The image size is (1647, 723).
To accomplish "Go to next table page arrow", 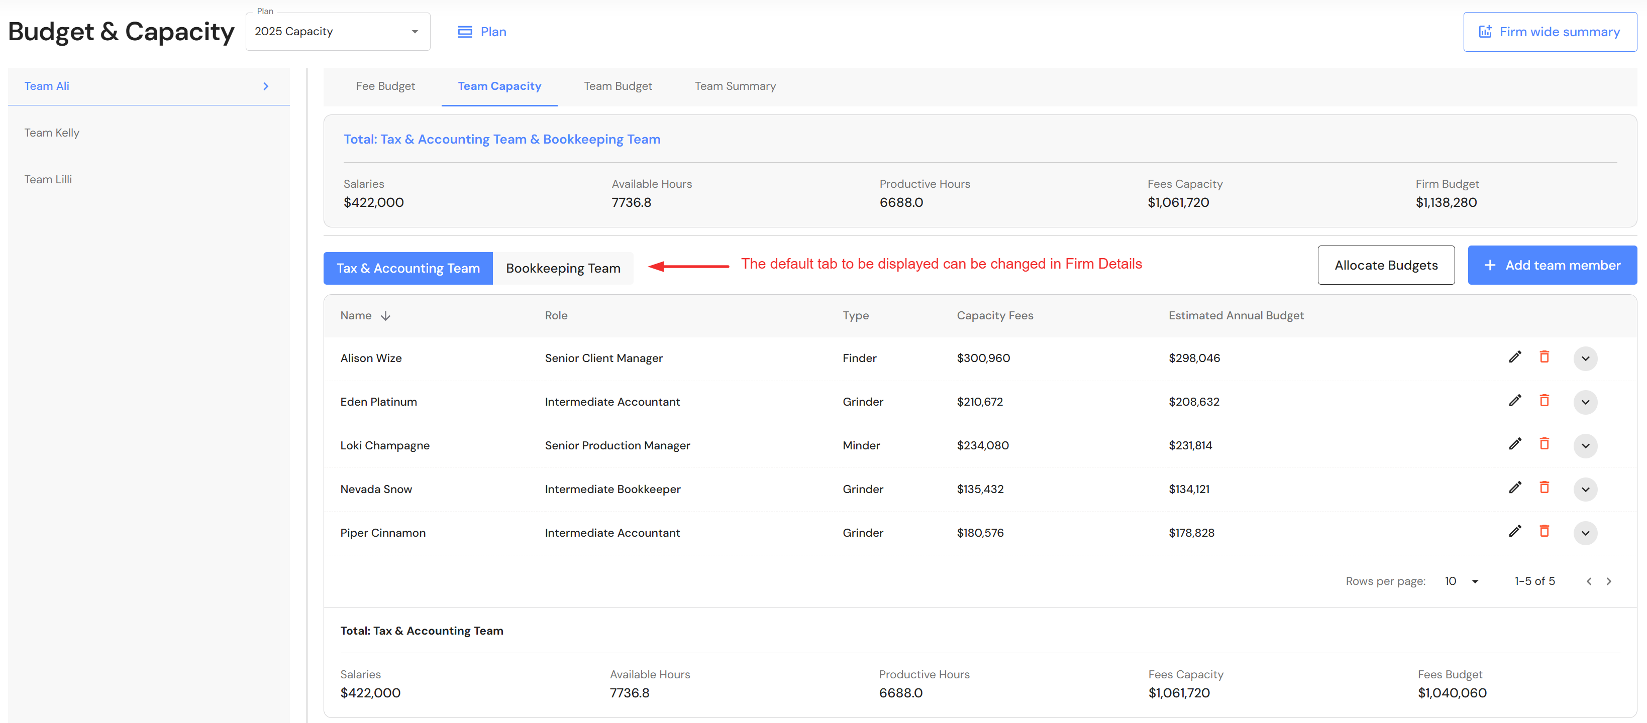I will 1609,581.
